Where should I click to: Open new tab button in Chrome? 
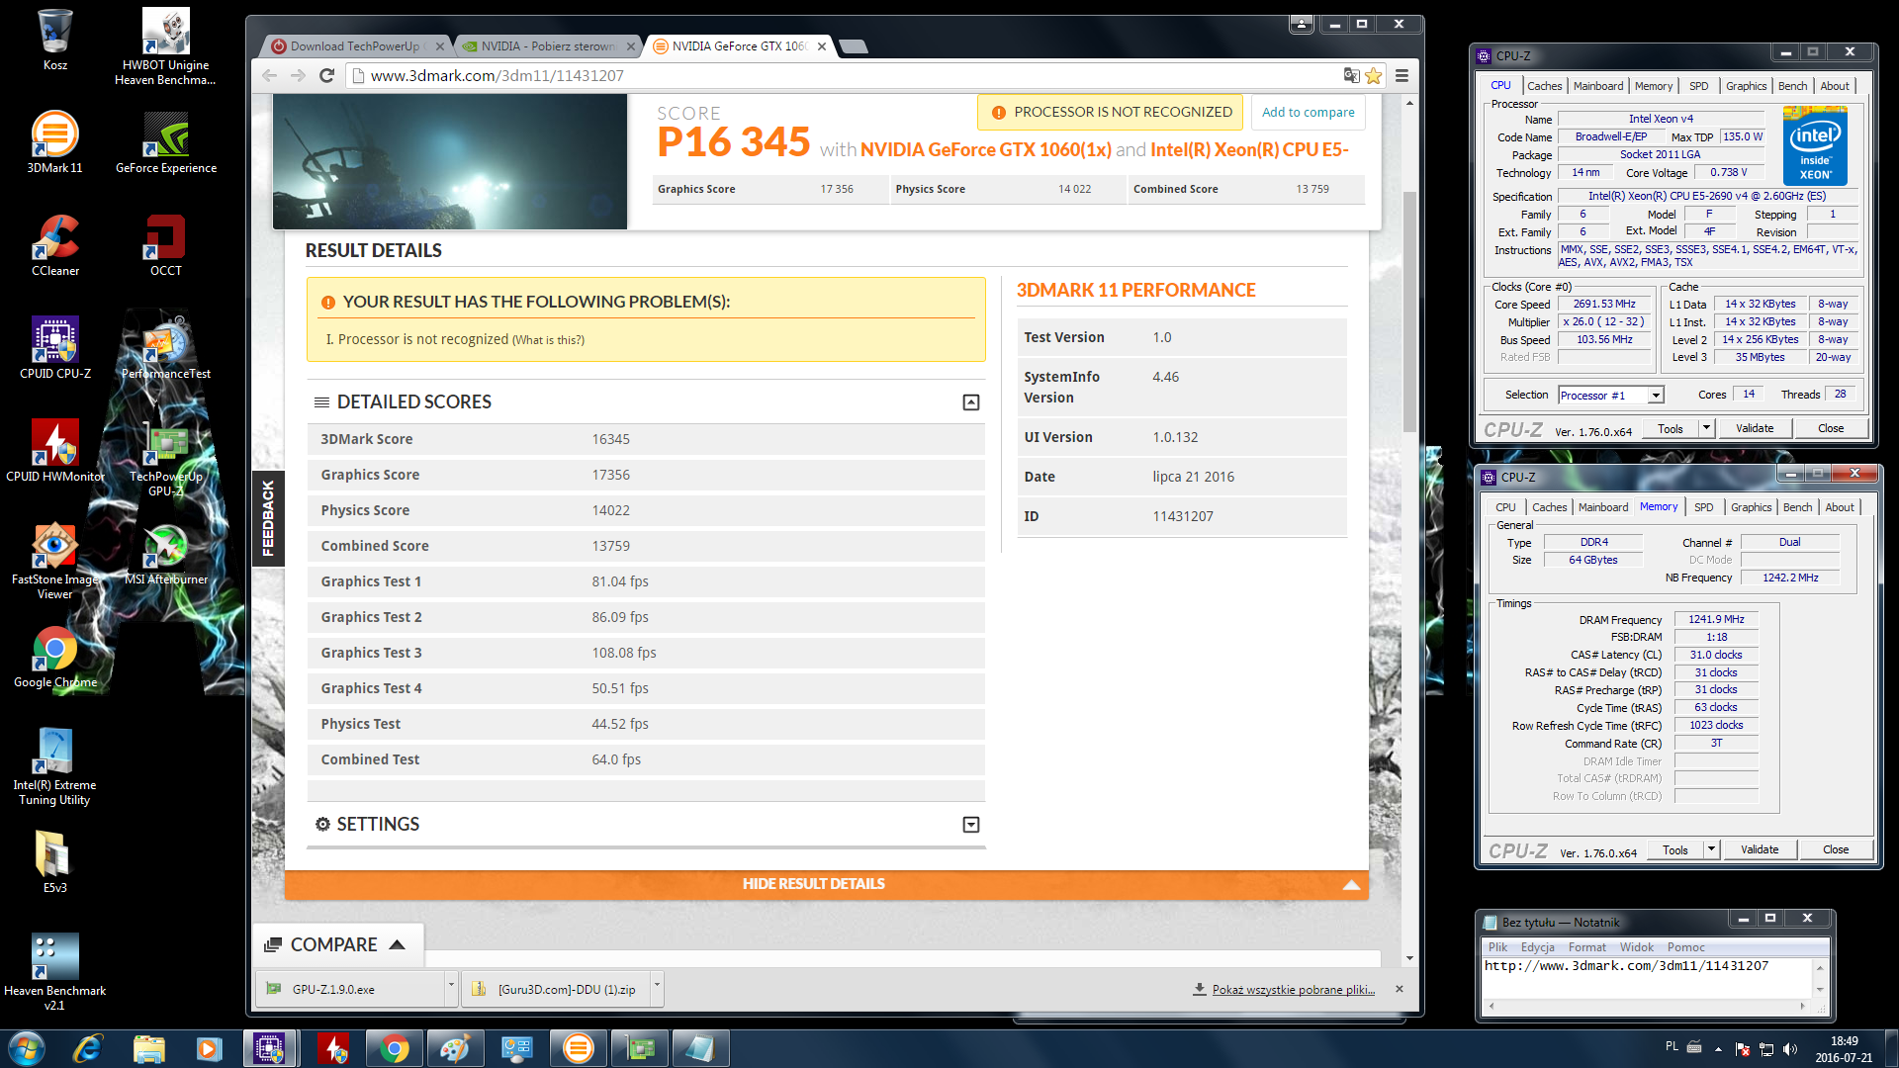point(852,46)
